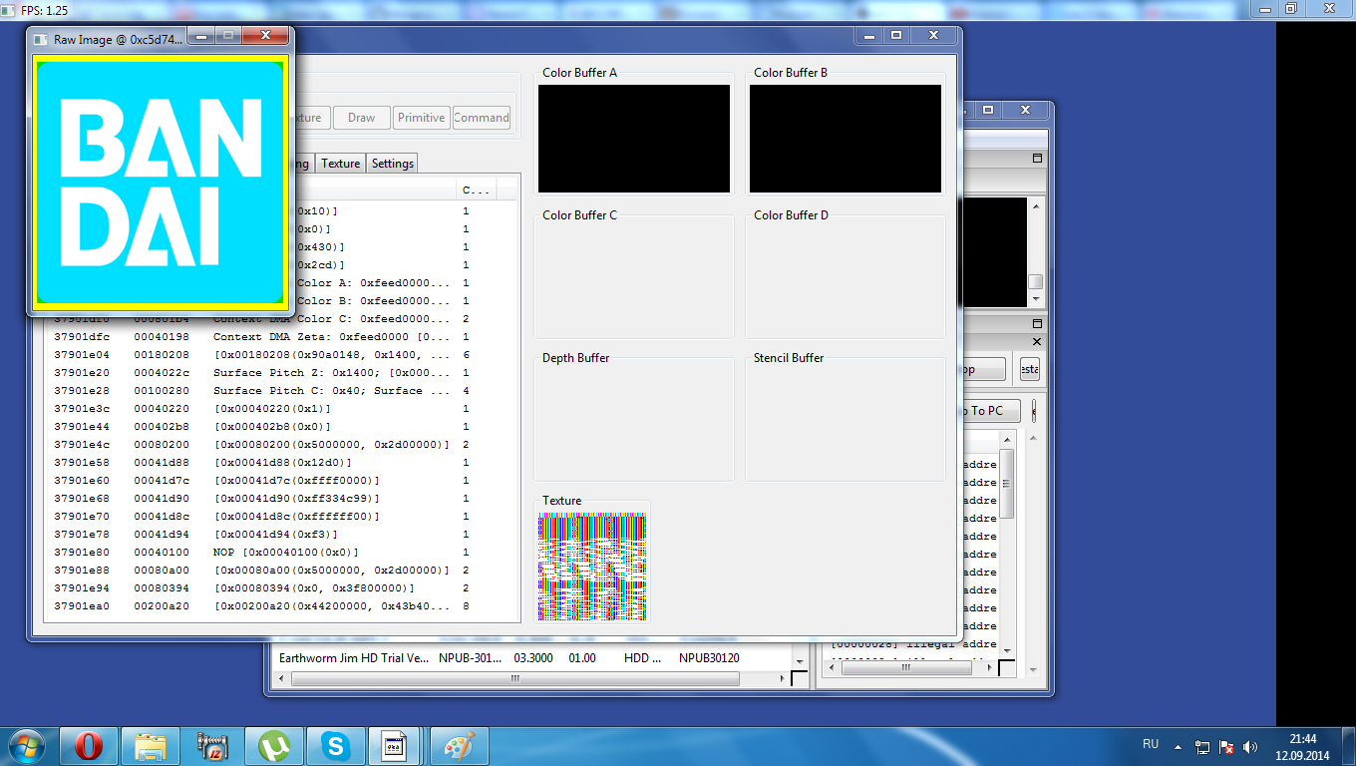Launch the IZArc archiver taskbar icon
The height and width of the screenshot is (766, 1356).
pos(212,746)
